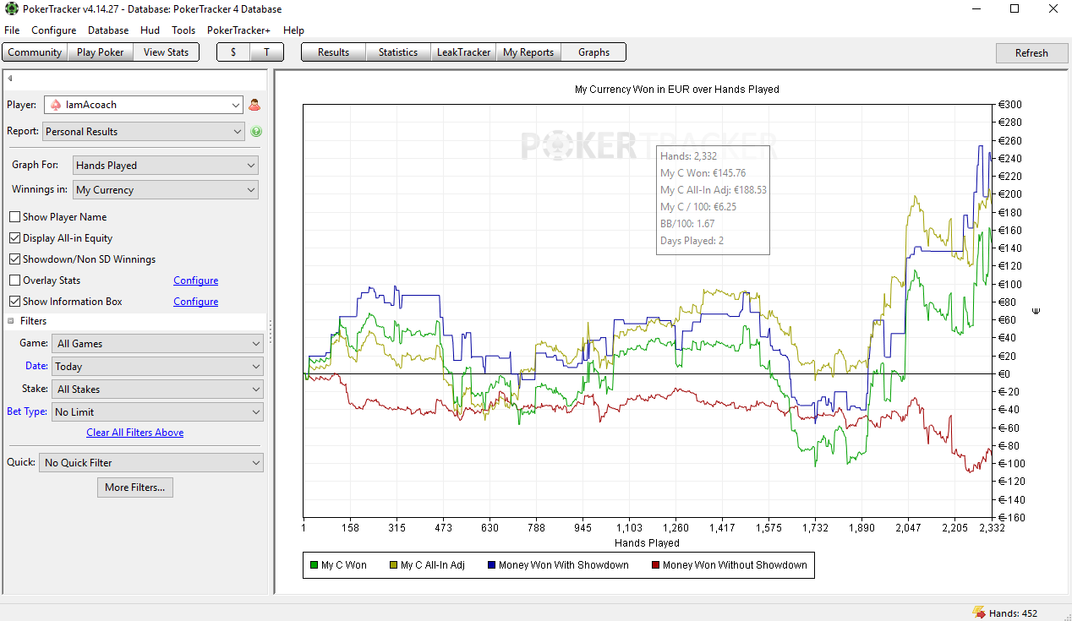Viewport: 1072px width, 621px height.
Task: Open the Configure menu
Action: (x=54, y=30)
